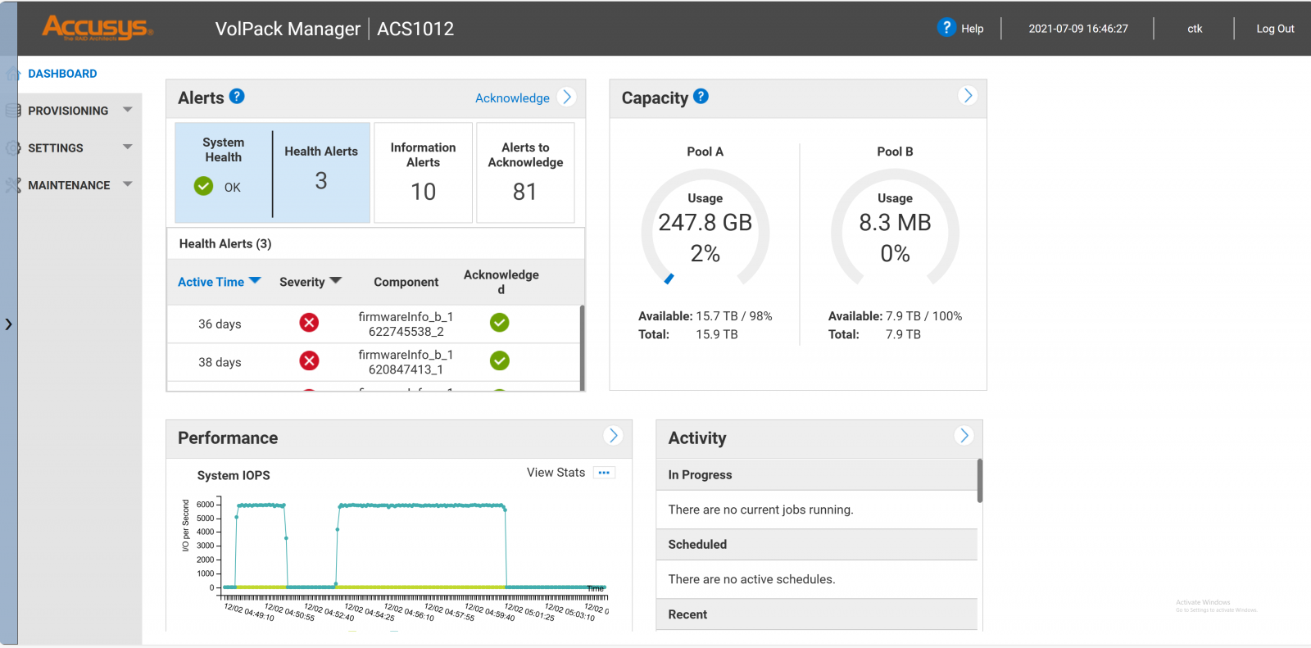Click the blue Help question mark icon
Image resolution: width=1311 pixels, height=648 pixels.
point(946,28)
